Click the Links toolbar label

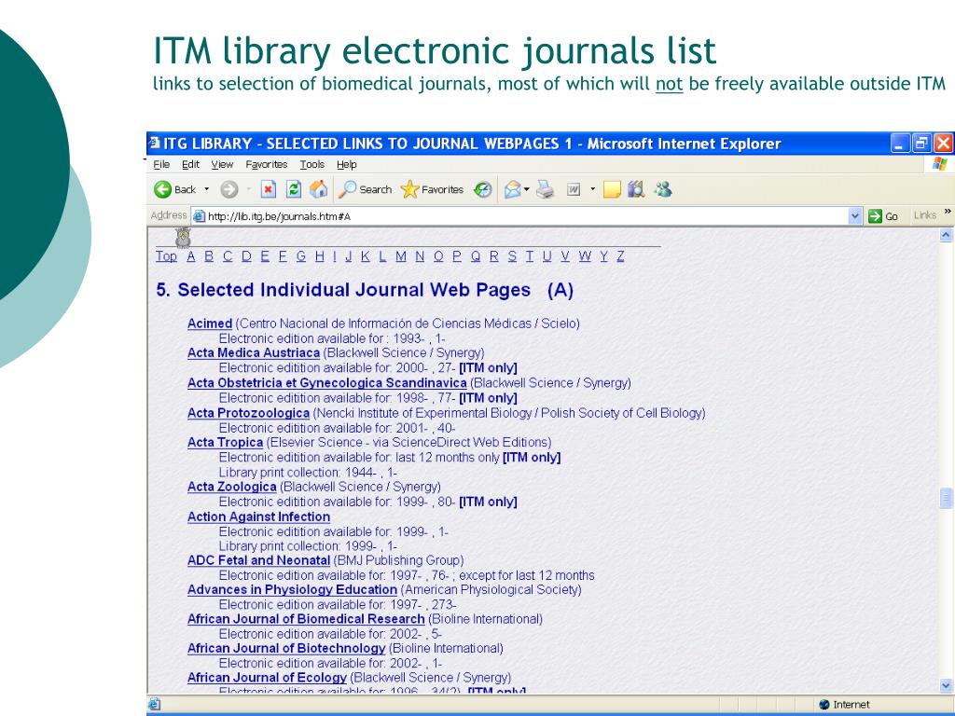pos(924,215)
